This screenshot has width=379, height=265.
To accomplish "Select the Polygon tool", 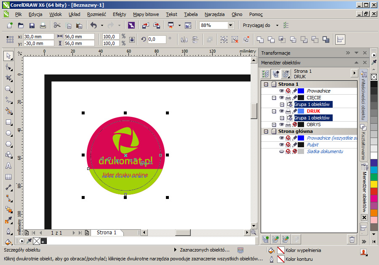I will [8, 144].
